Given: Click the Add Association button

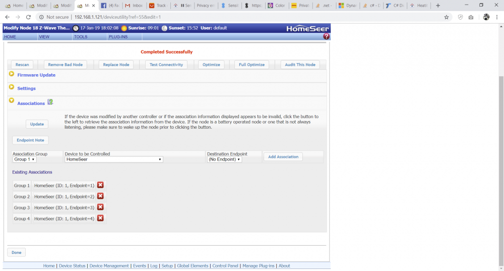Looking at the screenshot, I should click(x=283, y=157).
